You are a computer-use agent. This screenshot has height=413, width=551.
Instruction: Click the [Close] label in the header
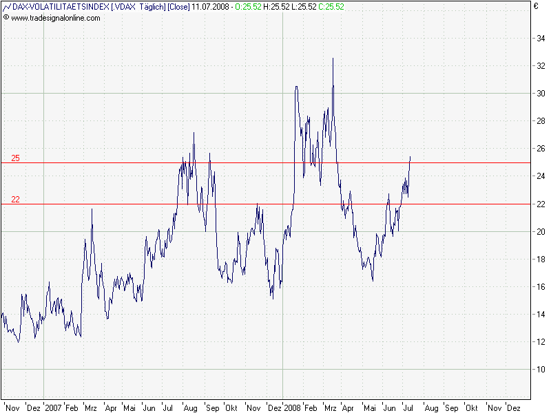[x=178, y=7]
